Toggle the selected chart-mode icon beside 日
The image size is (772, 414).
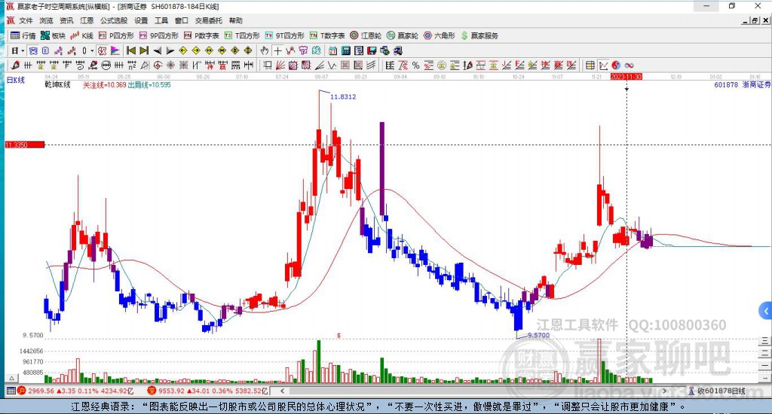pos(32,50)
